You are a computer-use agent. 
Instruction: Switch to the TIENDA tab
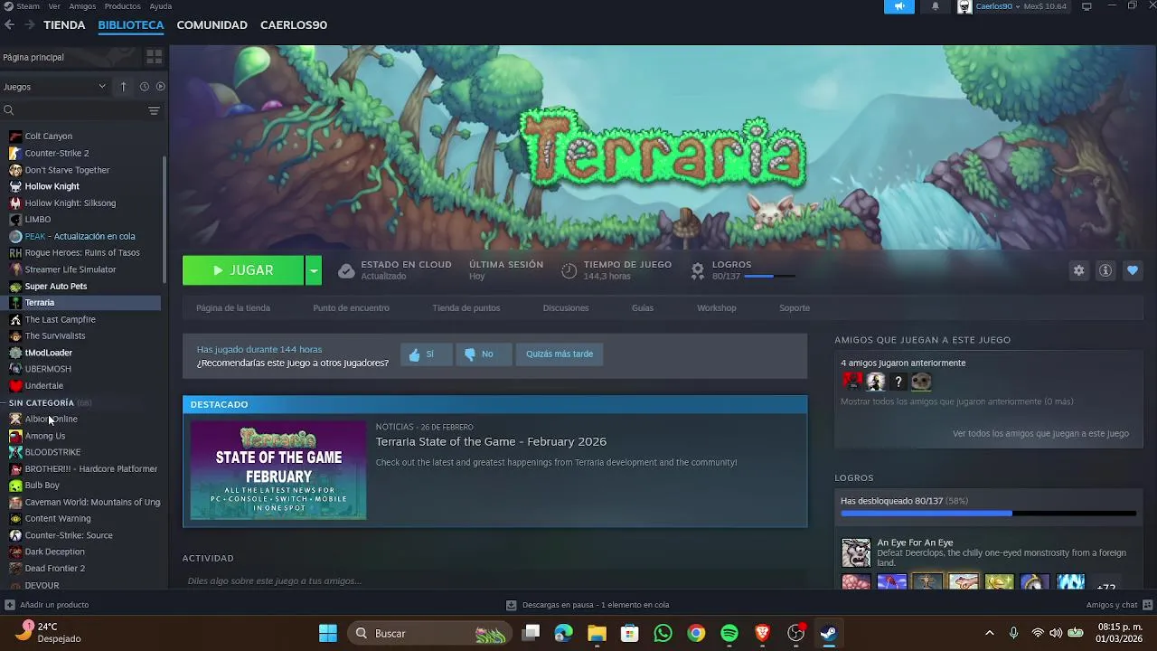64,25
